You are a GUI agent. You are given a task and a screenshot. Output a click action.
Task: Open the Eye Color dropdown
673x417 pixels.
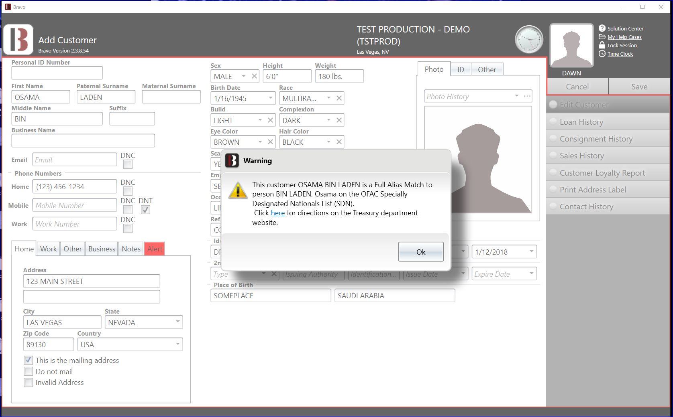[260, 142]
